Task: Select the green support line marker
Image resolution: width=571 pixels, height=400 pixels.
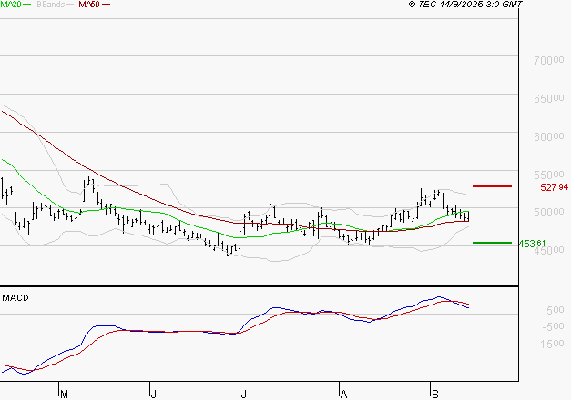Action: pyautogui.click(x=492, y=243)
